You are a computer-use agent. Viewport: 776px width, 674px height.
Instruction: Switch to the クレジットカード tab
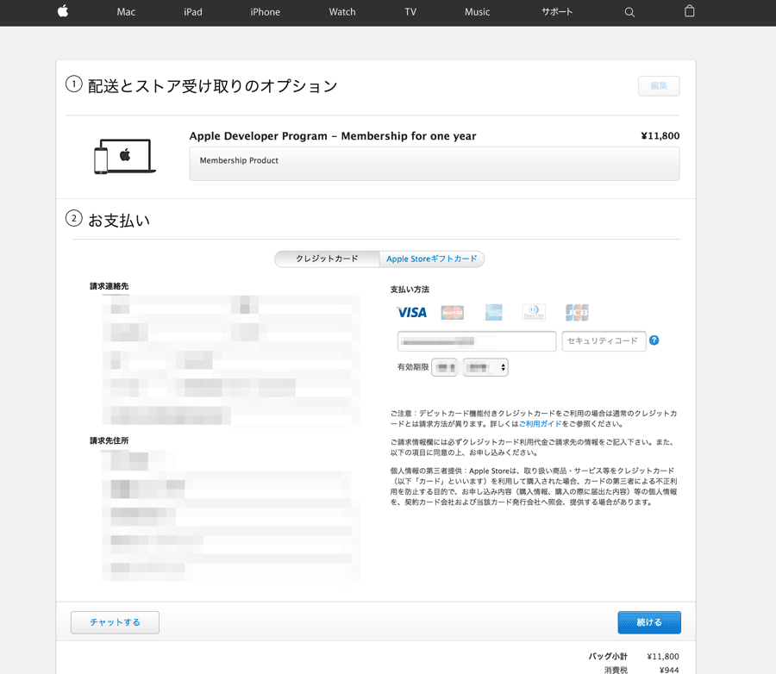click(x=327, y=259)
